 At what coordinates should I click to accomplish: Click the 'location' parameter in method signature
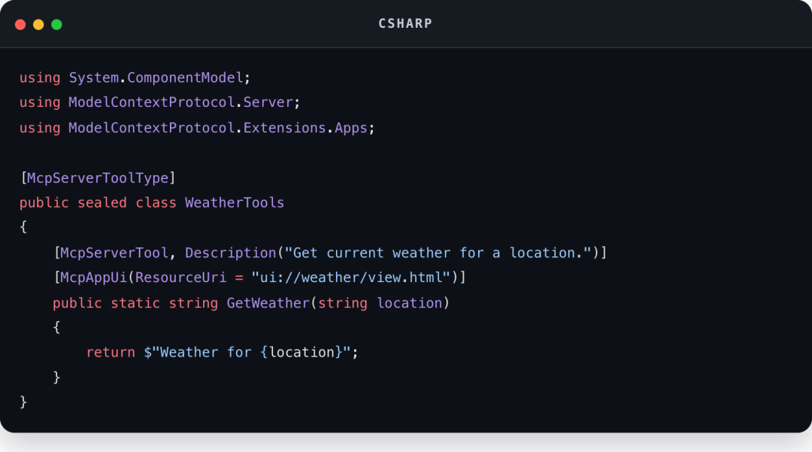409,303
